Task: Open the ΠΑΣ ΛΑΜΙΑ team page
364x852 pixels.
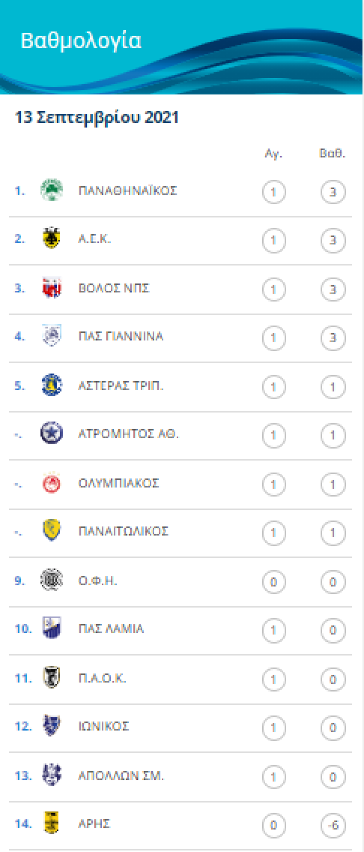Action: pyautogui.click(x=110, y=628)
